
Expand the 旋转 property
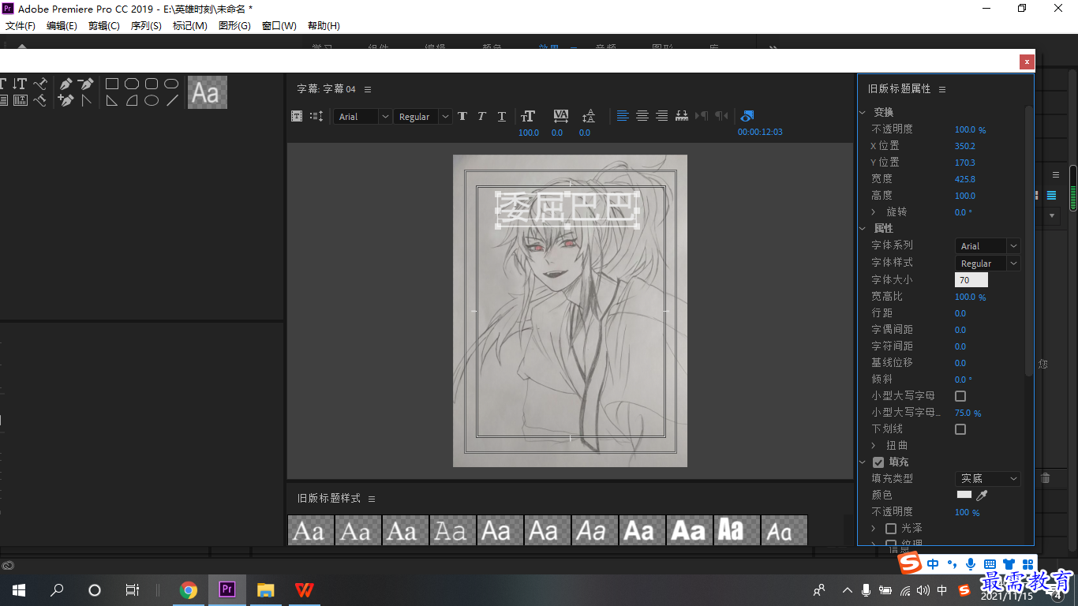874,212
